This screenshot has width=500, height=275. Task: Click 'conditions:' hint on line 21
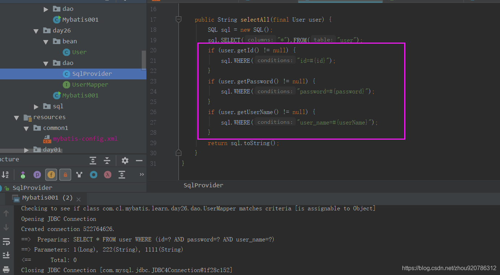coord(274,60)
